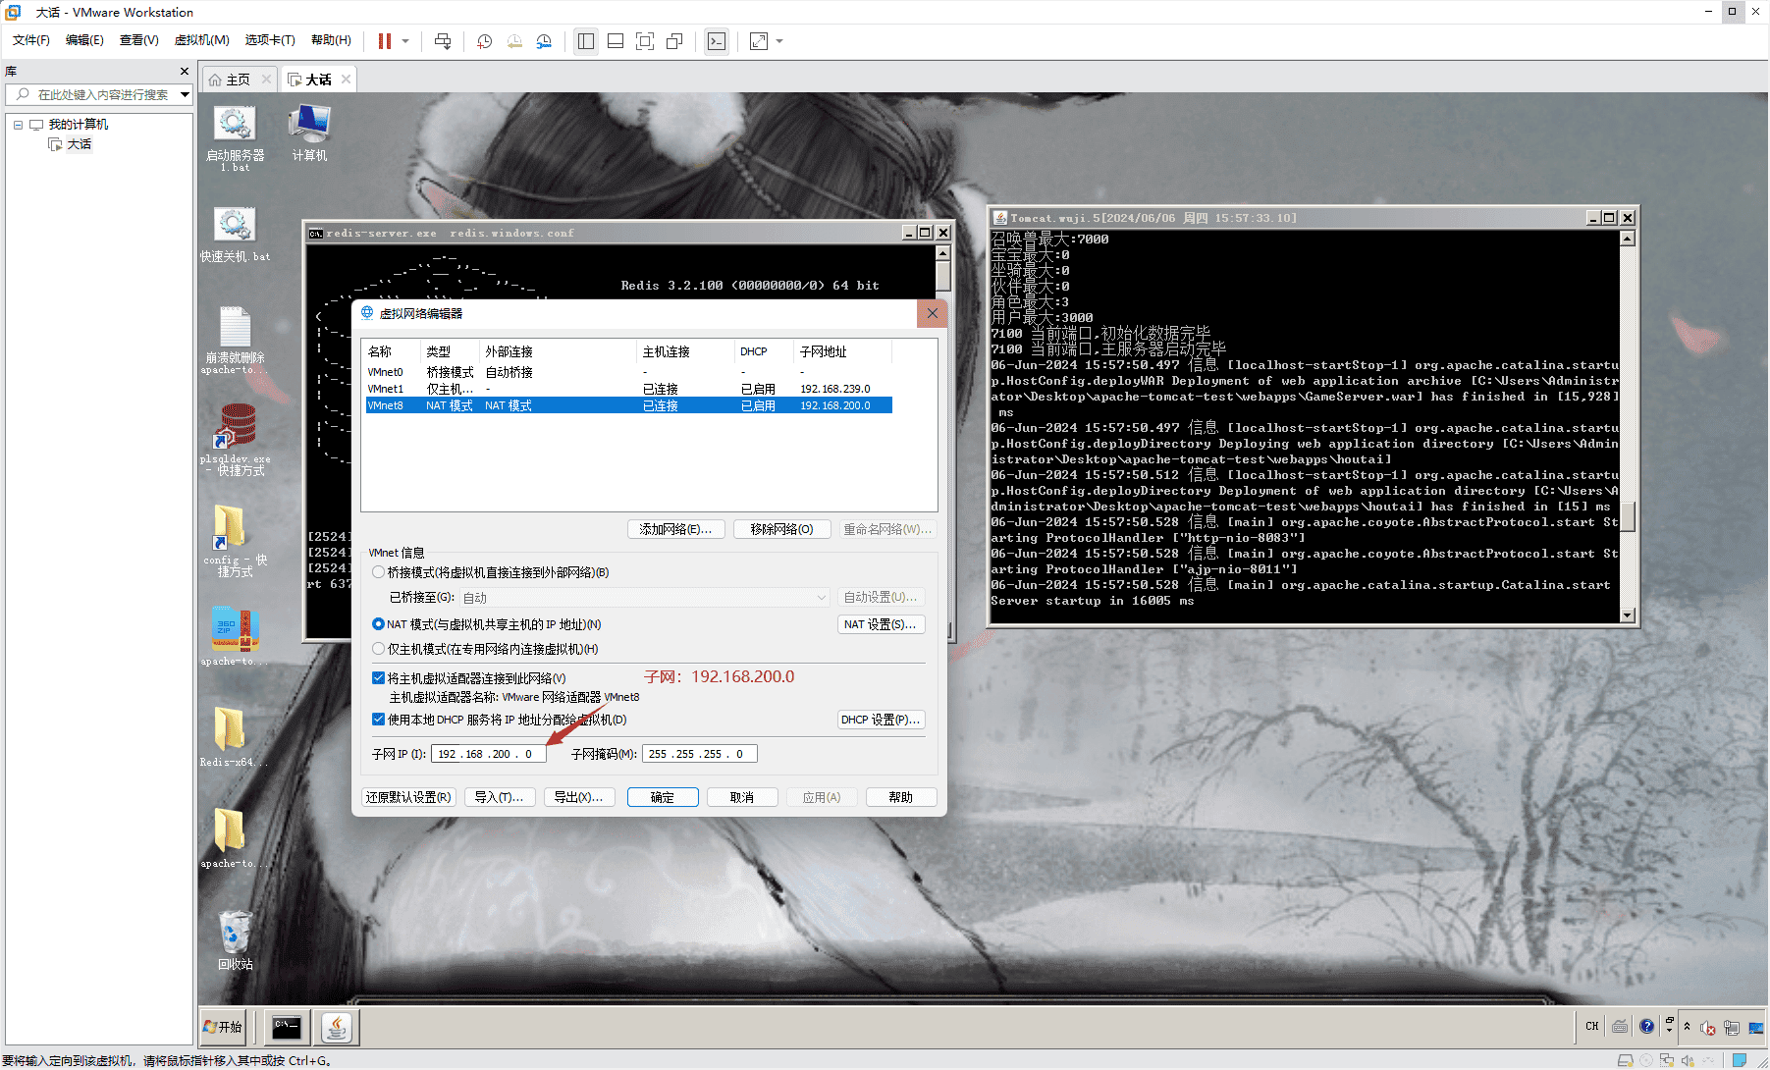Click the take snapshot clock icon
This screenshot has height=1070, width=1770.
click(x=484, y=41)
